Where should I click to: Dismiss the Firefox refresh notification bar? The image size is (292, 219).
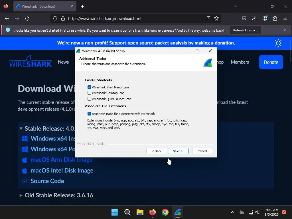pos(285,30)
